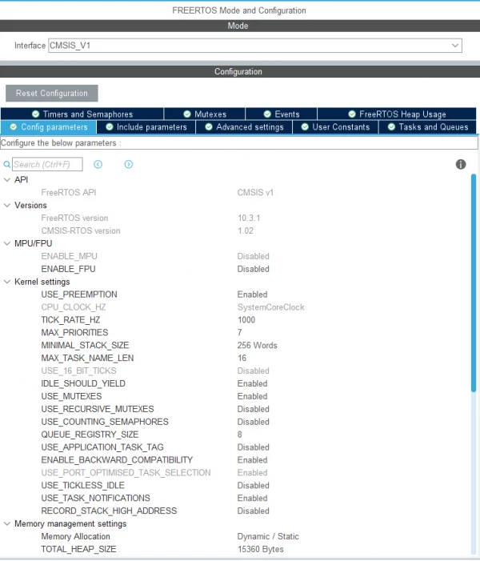
Task: Select the CPU_CLOCK_HZ parameter
Action: (x=74, y=307)
